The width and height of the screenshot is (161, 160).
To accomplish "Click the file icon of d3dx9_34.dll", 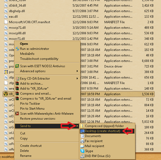I will click(6, 6).
